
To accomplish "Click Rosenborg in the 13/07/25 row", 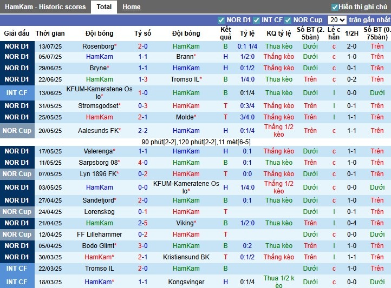I will (x=98, y=46).
